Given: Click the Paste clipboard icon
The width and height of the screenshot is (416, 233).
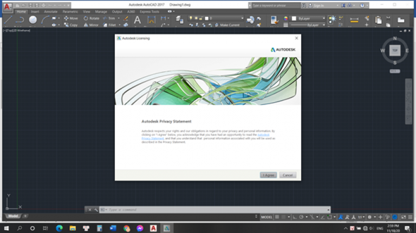Looking at the screenshot, I should coord(378,20).
